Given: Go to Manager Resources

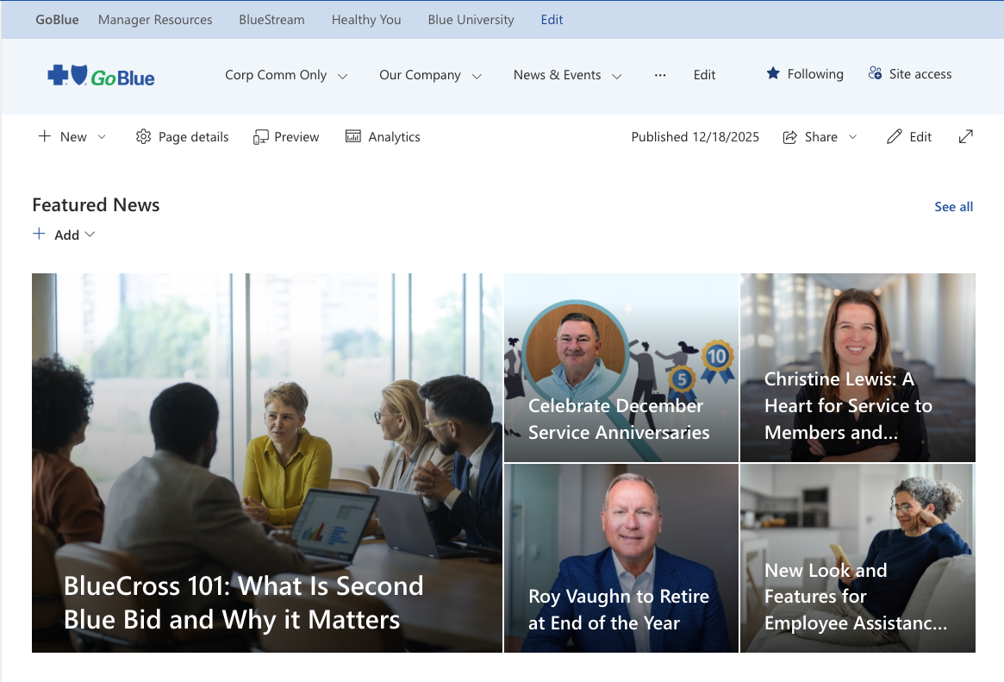Looking at the screenshot, I should coord(155,20).
